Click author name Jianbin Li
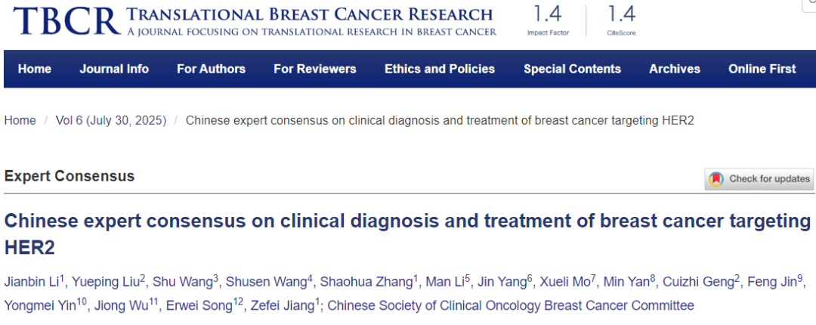Image resolution: width=816 pixels, height=325 pixels. coord(33,282)
